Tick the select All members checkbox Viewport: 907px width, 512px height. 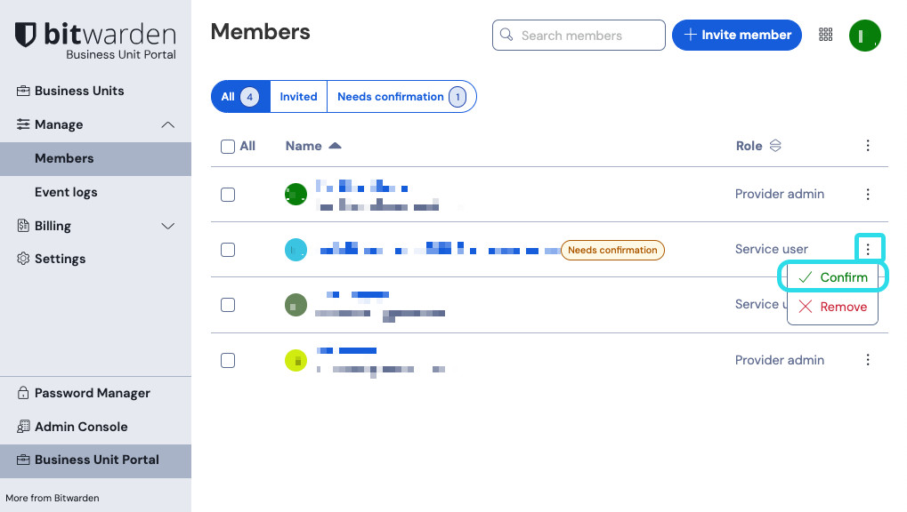[228, 147]
